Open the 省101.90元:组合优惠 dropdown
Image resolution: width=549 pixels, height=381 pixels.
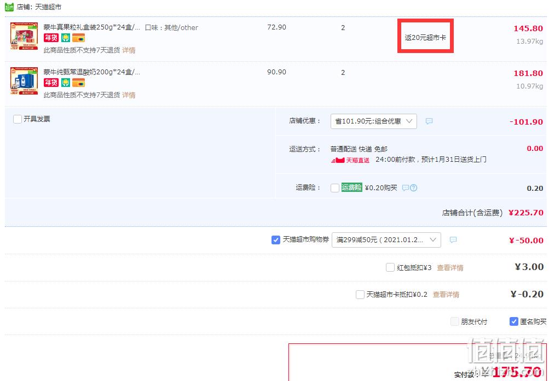[374, 121]
